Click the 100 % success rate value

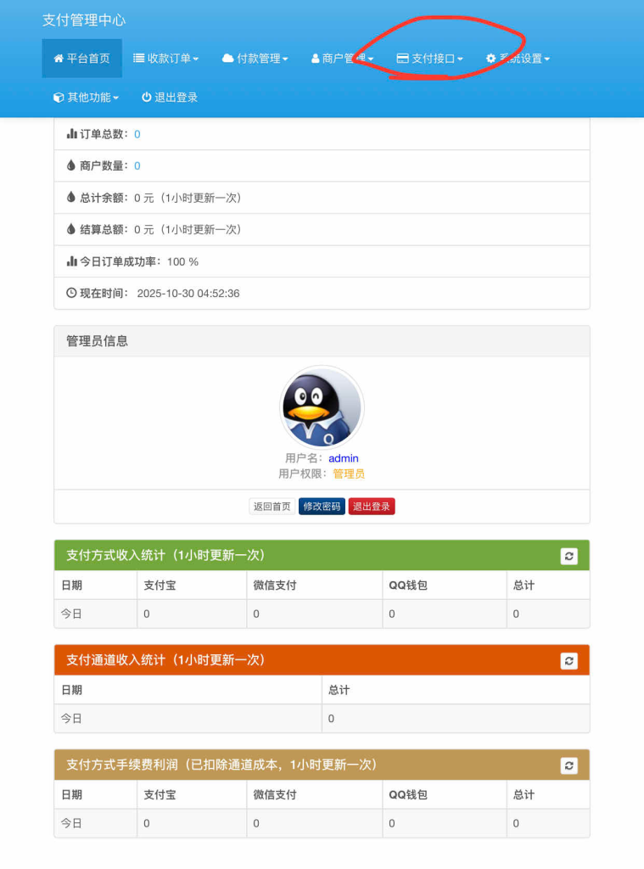(x=183, y=261)
